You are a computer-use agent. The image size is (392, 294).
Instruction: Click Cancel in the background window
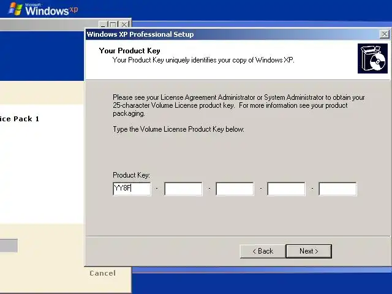[103, 273]
